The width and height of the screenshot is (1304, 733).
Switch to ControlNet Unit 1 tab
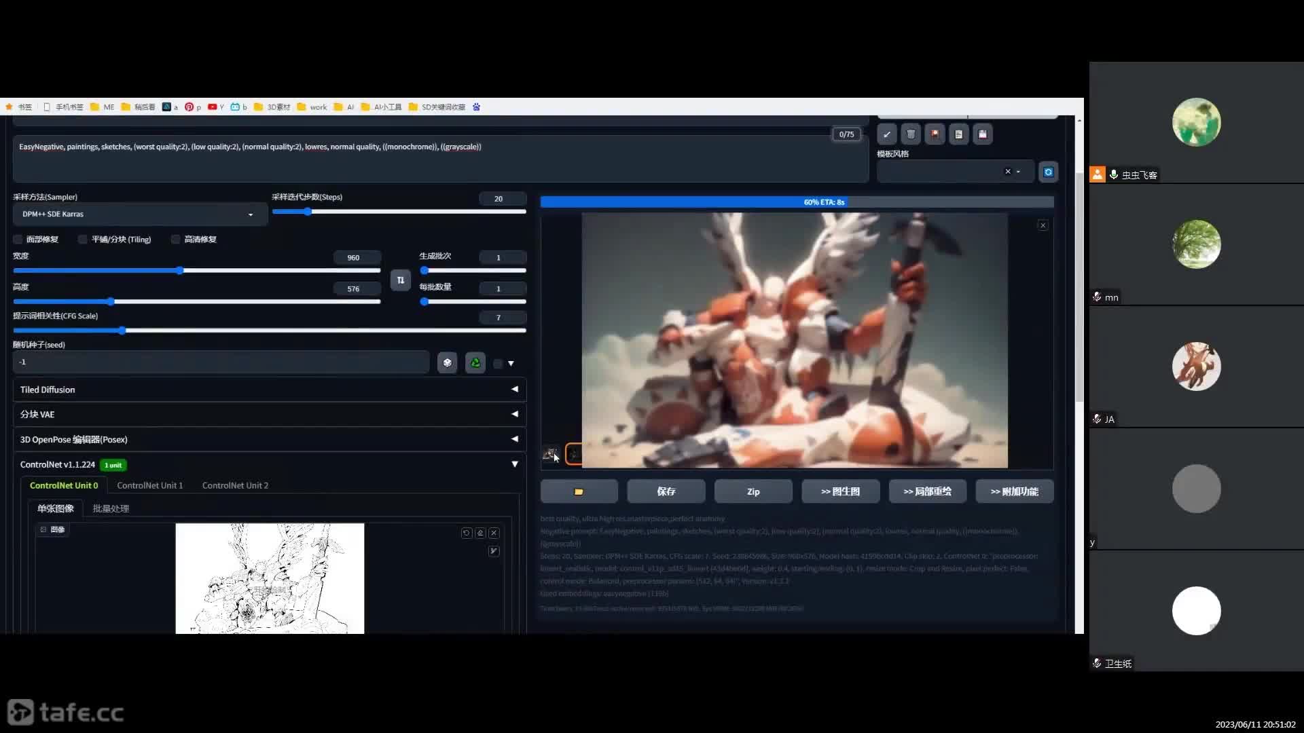point(149,485)
